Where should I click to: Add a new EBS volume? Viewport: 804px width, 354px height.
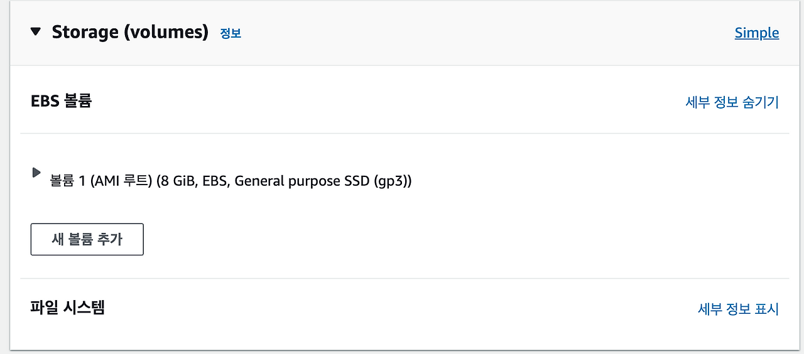pos(87,239)
